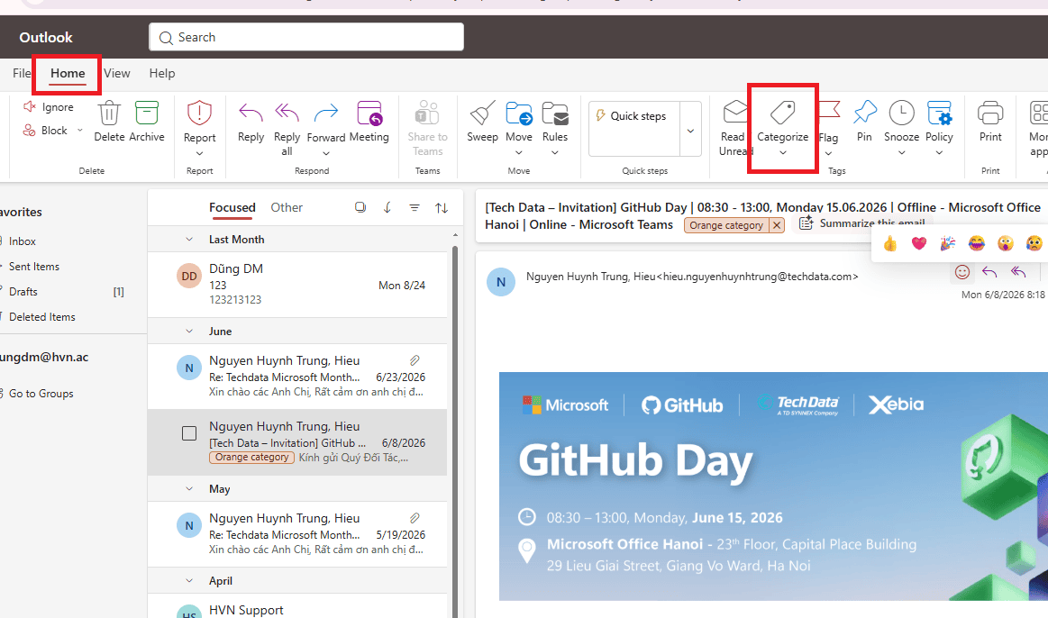1048x618 pixels.
Task: Reply to the email from ribbon
Action: tap(251, 113)
